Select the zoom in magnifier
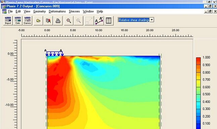 click(x=69, y=20)
